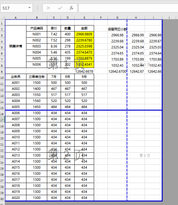Open the Insert Function fx dialog
This screenshot has width=178, height=205.
71,8
